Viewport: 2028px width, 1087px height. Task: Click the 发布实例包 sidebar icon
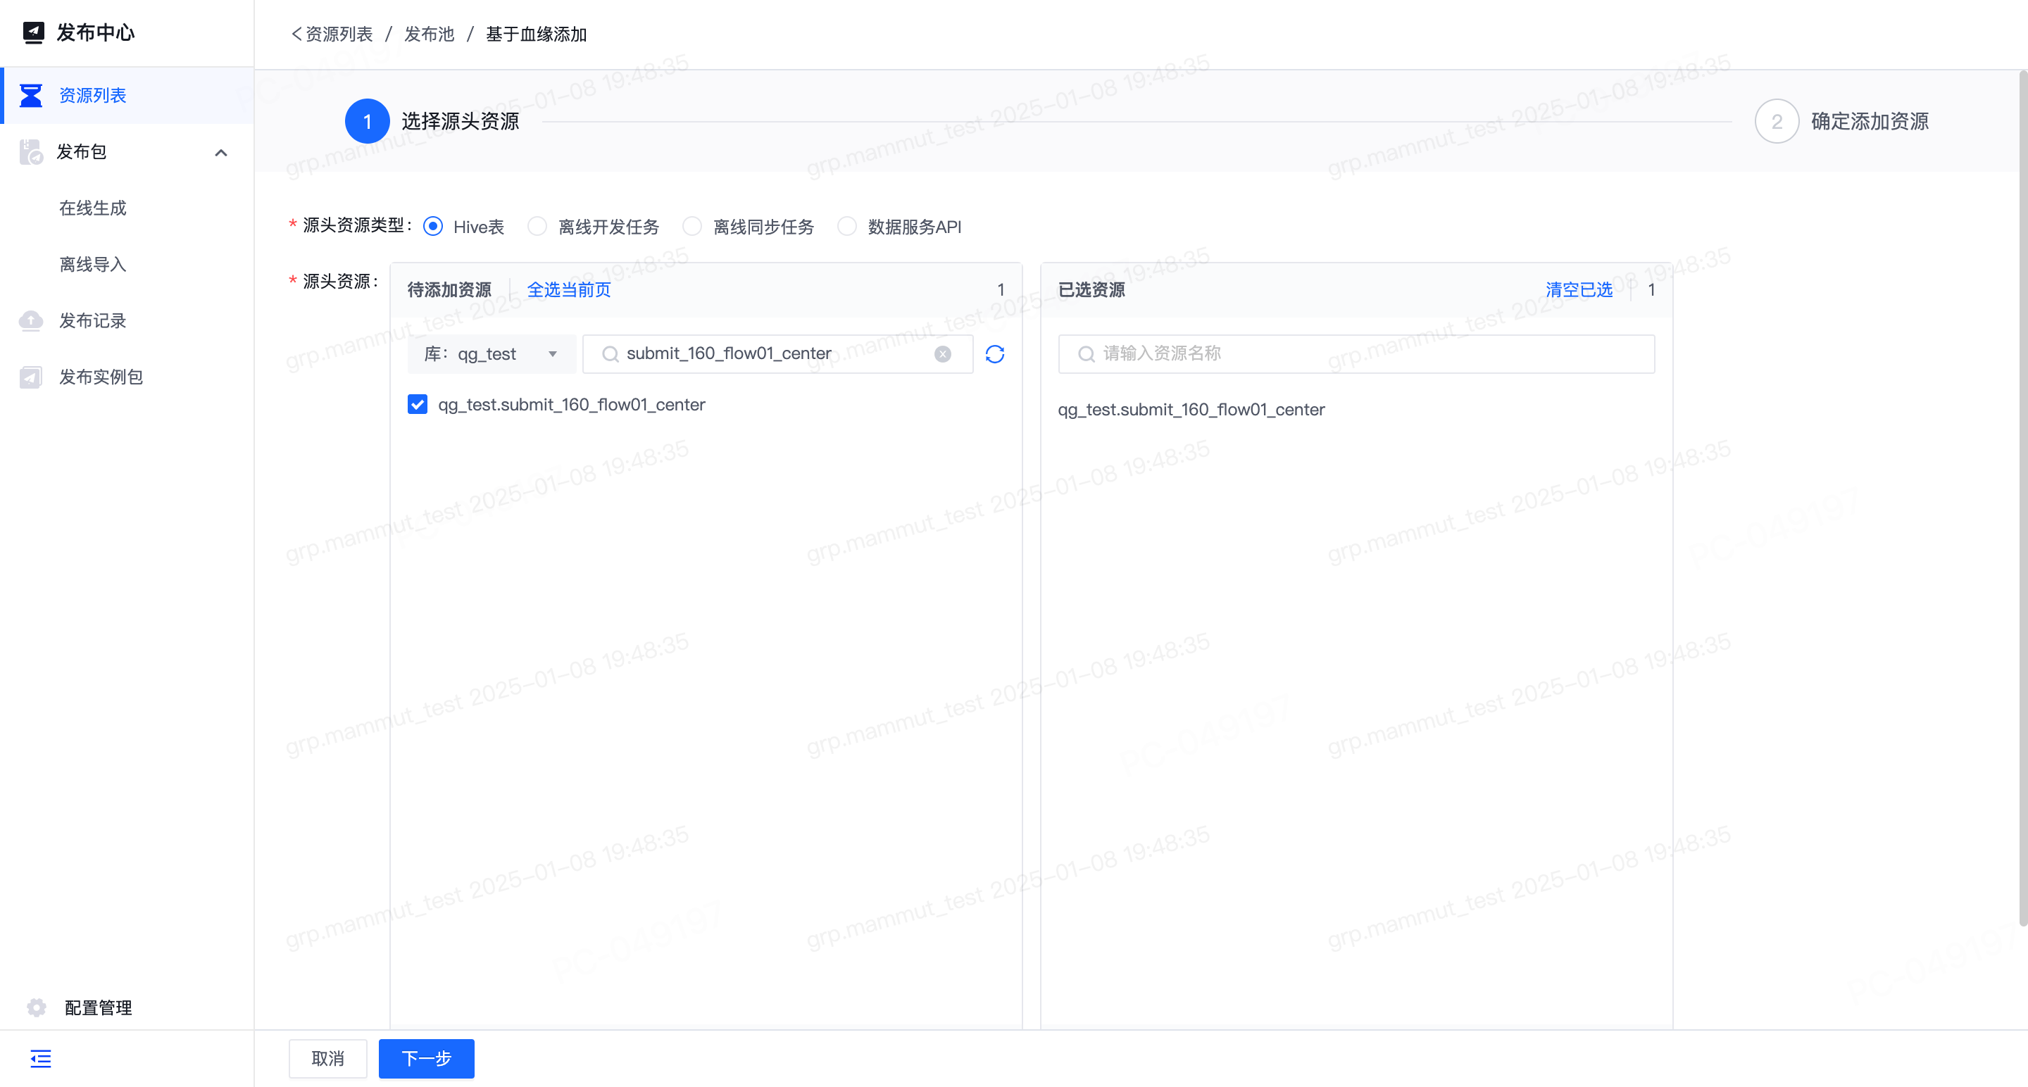(x=31, y=377)
